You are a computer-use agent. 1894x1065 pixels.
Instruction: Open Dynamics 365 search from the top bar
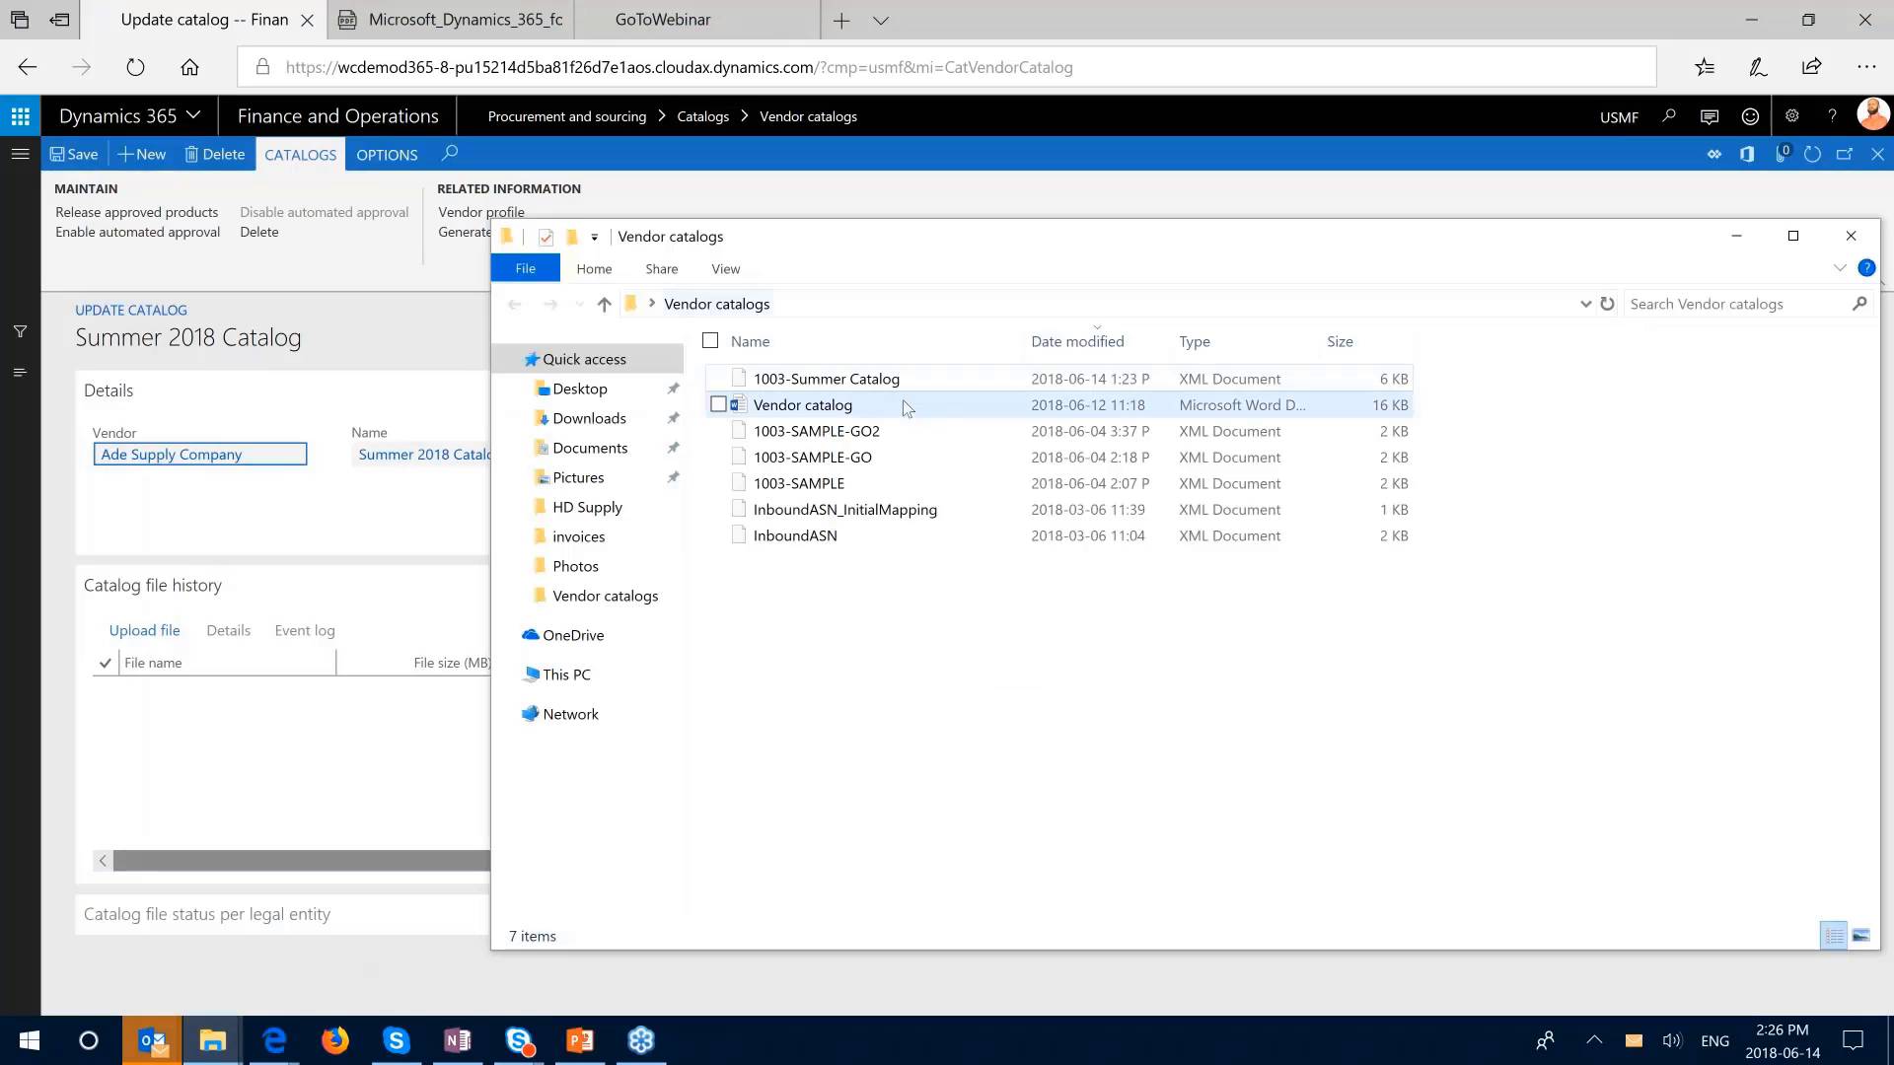tap(1668, 115)
